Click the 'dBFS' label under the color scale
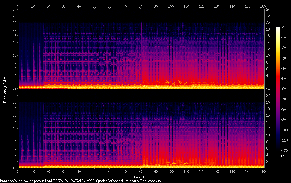291x183 pixels. pyautogui.click(x=281, y=156)
